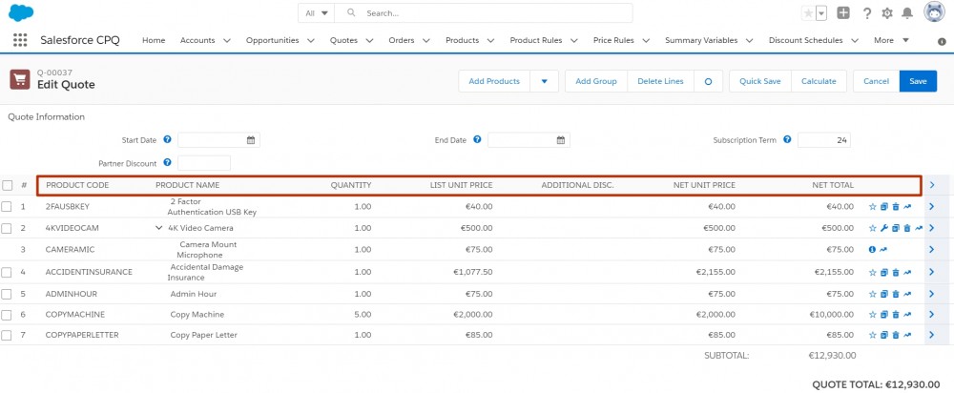The image size is (954, 393).
Task: Expand the Accounts tab dropdown chevron
Action: point(227,41)
